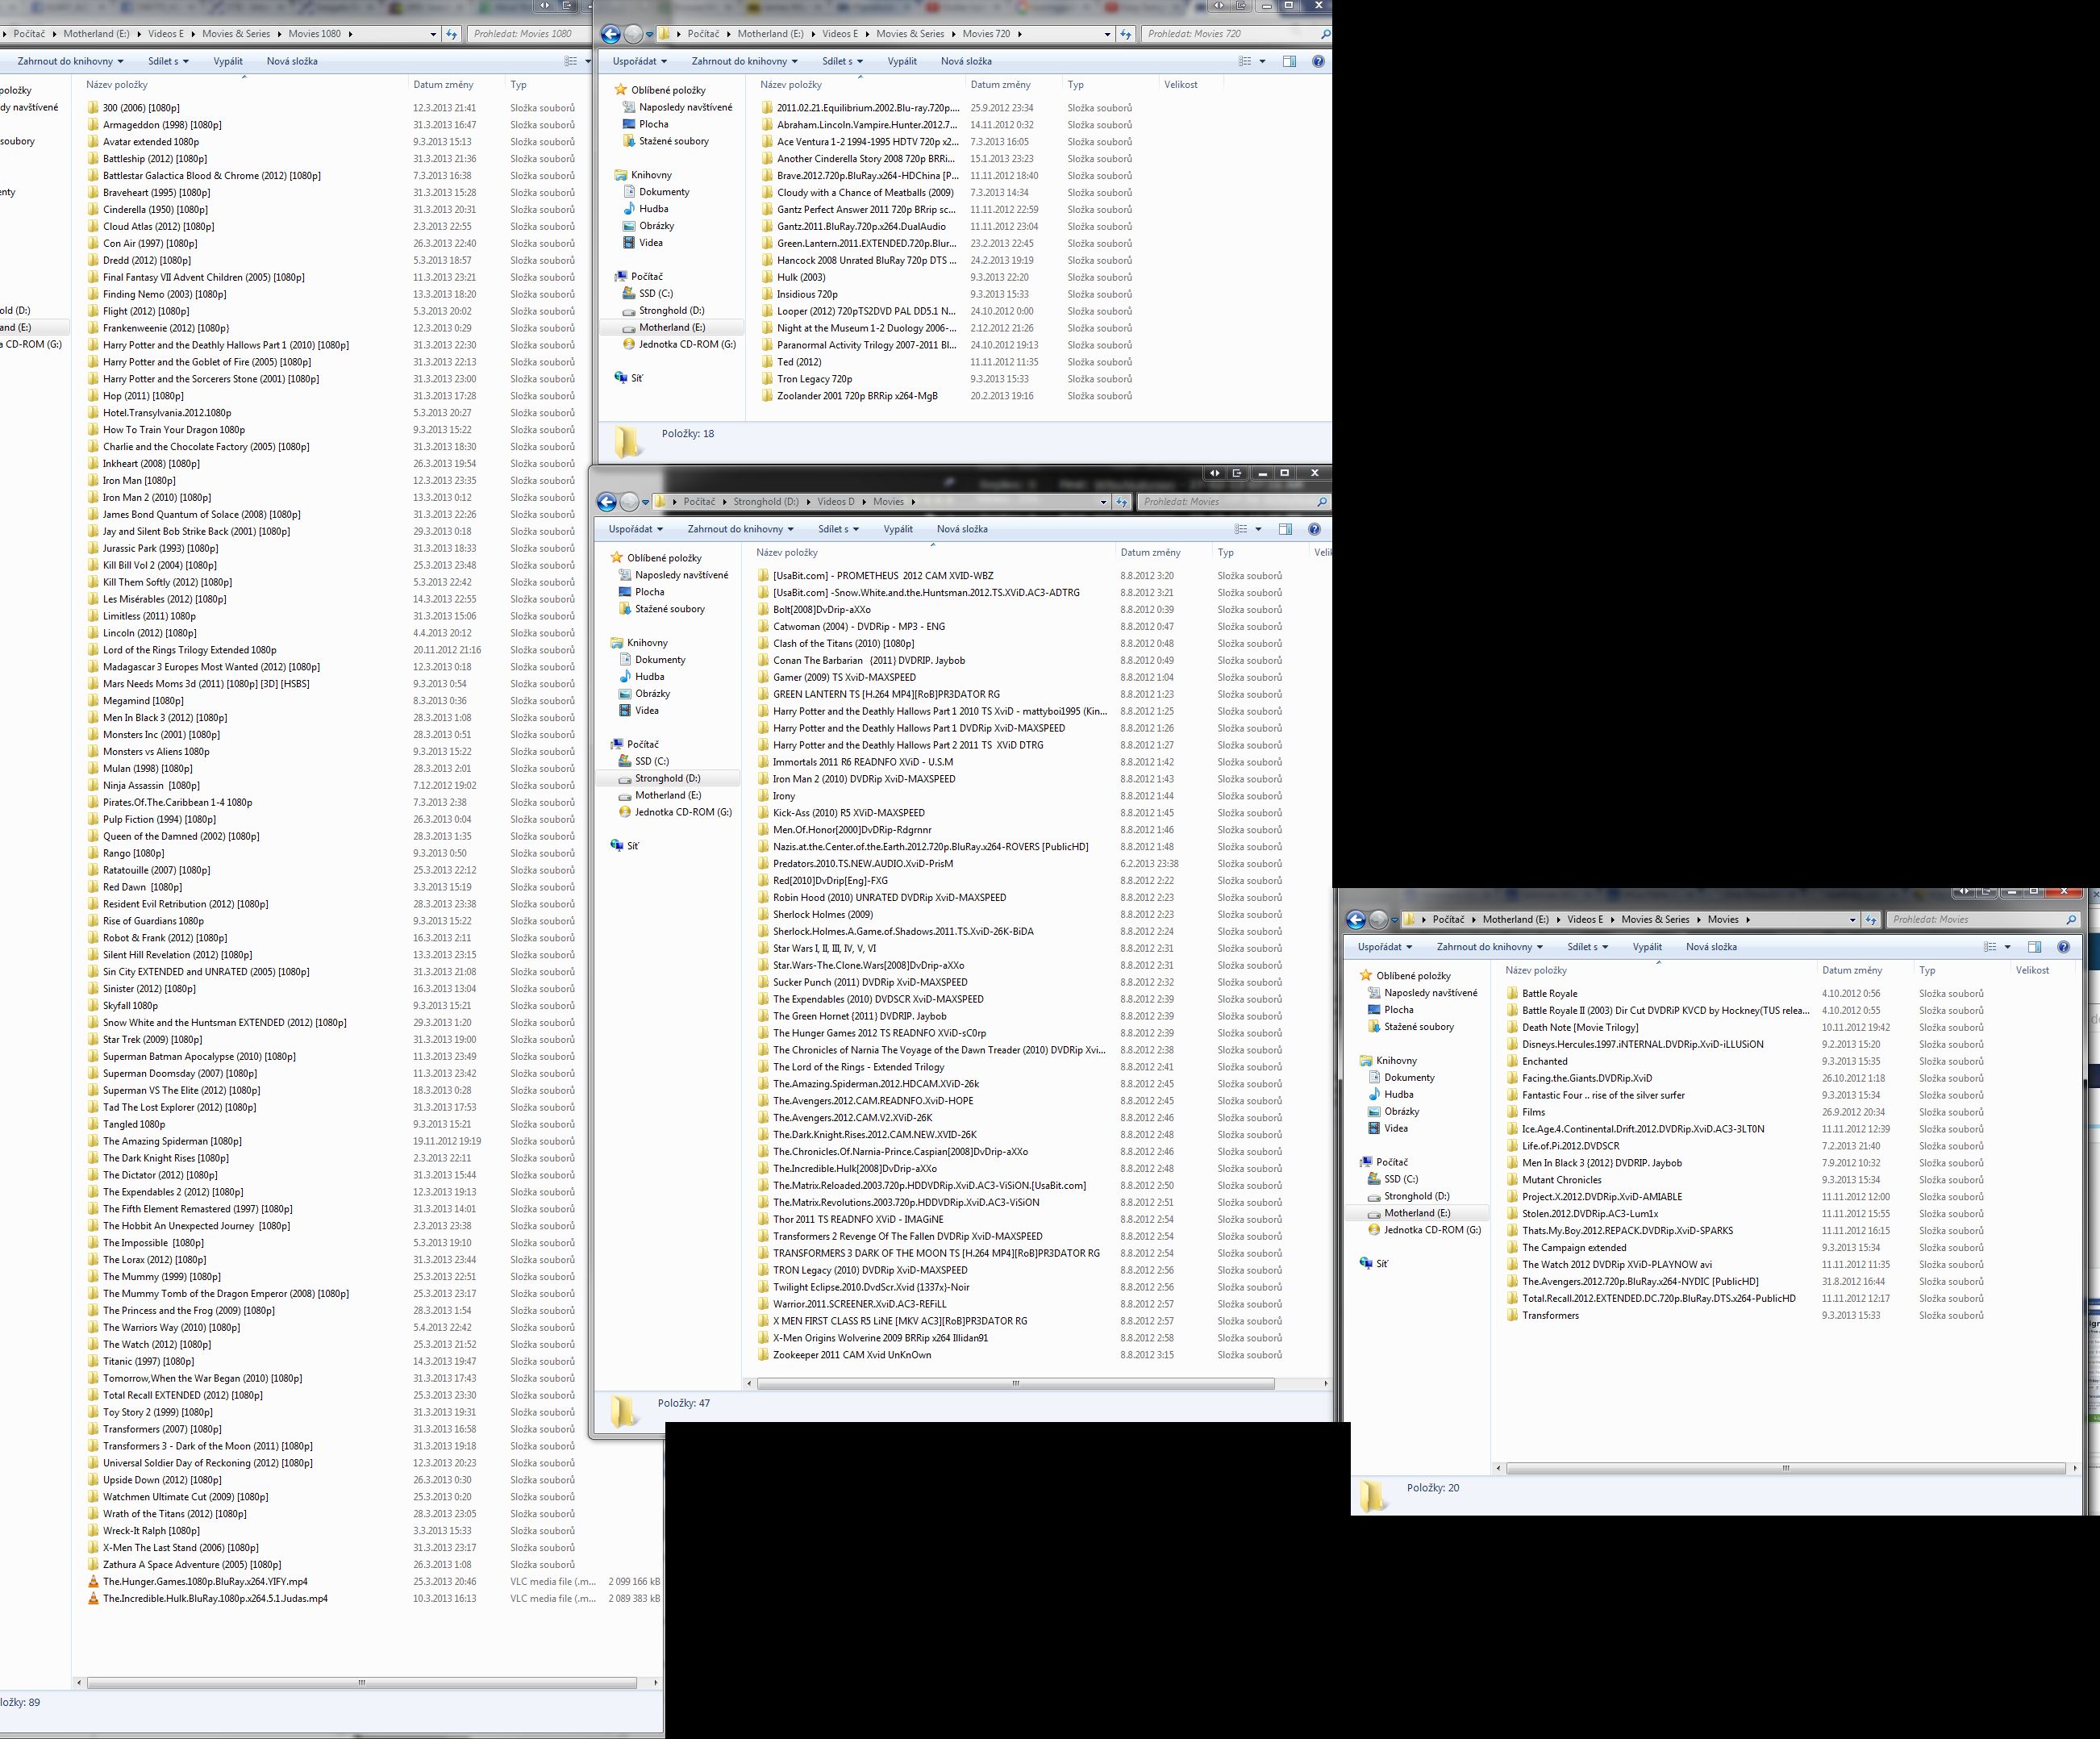Click Videos D breadcrumb in Stronghold window
This screenshot has width=2100, height=1739.
[836, 502]
